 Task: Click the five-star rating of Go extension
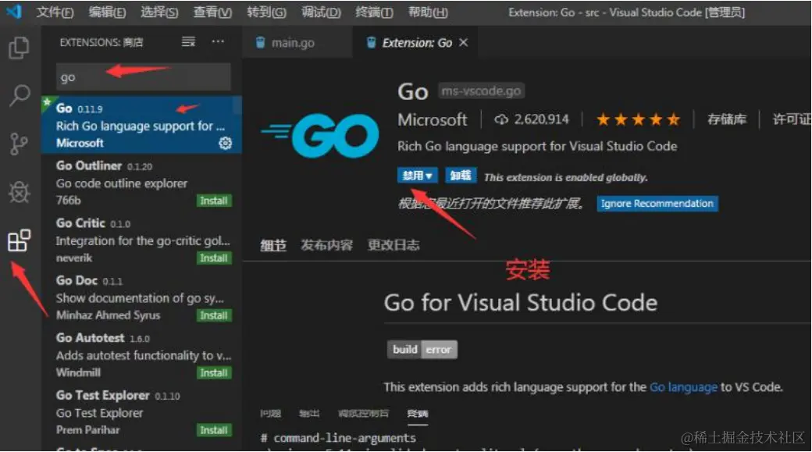[638, 119]
